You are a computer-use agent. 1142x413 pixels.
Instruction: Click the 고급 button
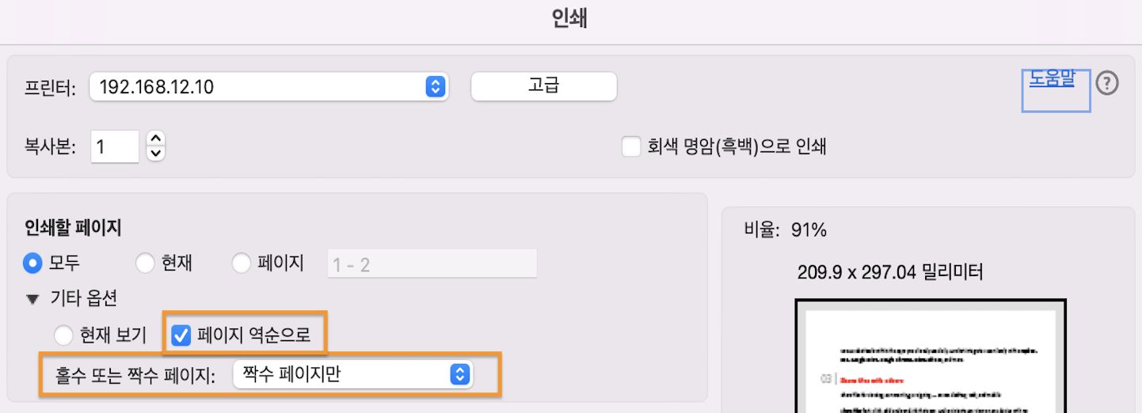pos(543,86)
